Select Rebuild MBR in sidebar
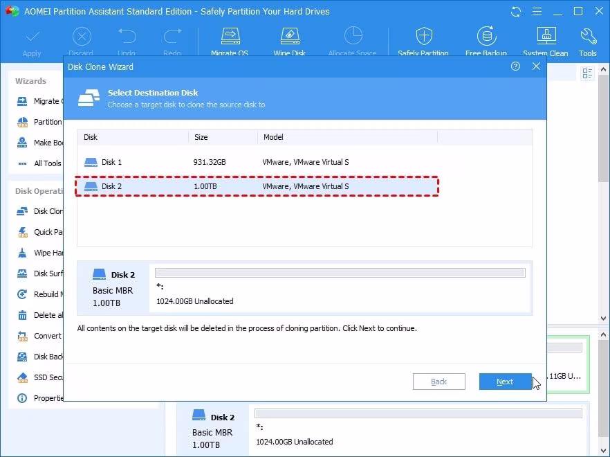 [39, 294]
